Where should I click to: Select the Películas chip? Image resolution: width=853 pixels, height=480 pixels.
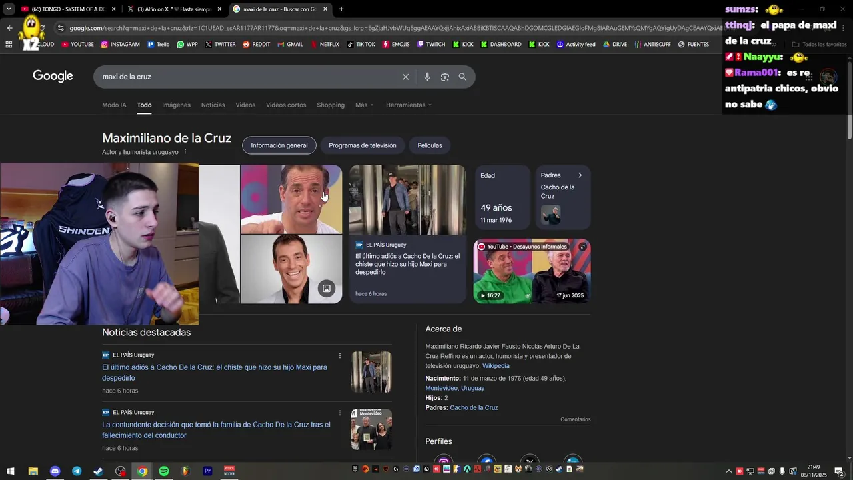click(430, 145)
